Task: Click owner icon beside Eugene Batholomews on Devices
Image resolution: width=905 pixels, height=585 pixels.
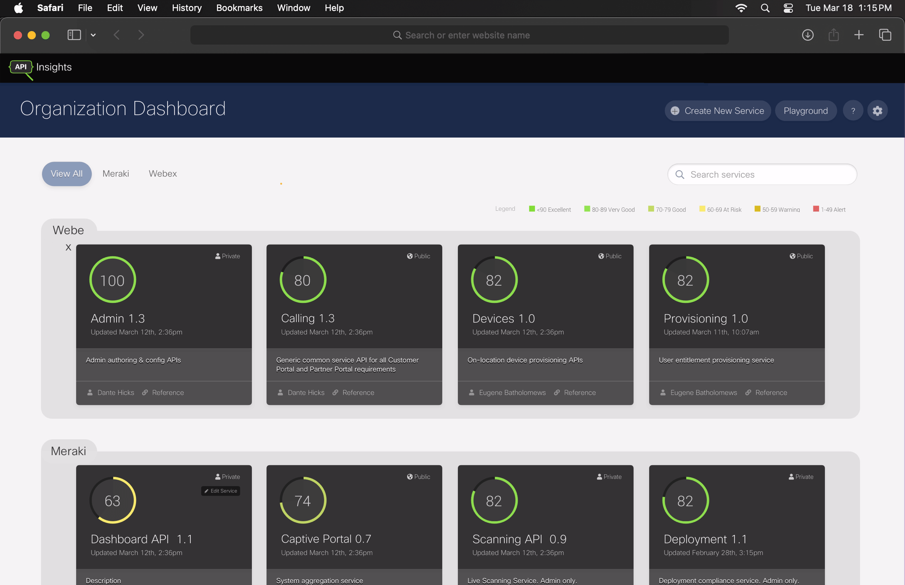Action: (471, 393)
